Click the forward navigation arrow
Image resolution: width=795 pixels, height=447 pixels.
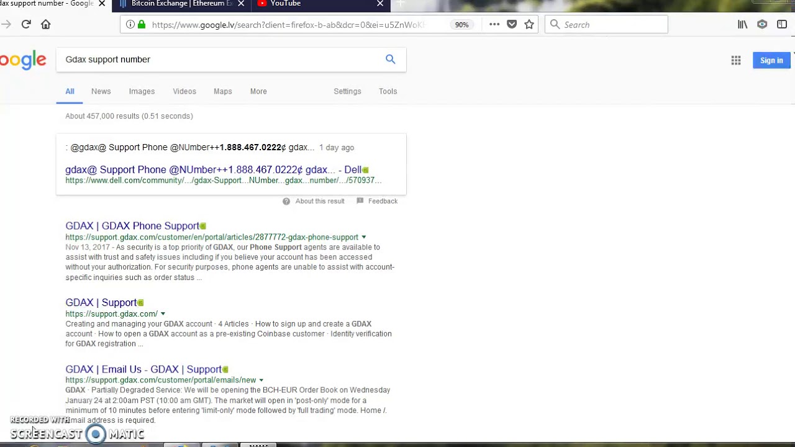coord(6,24)
